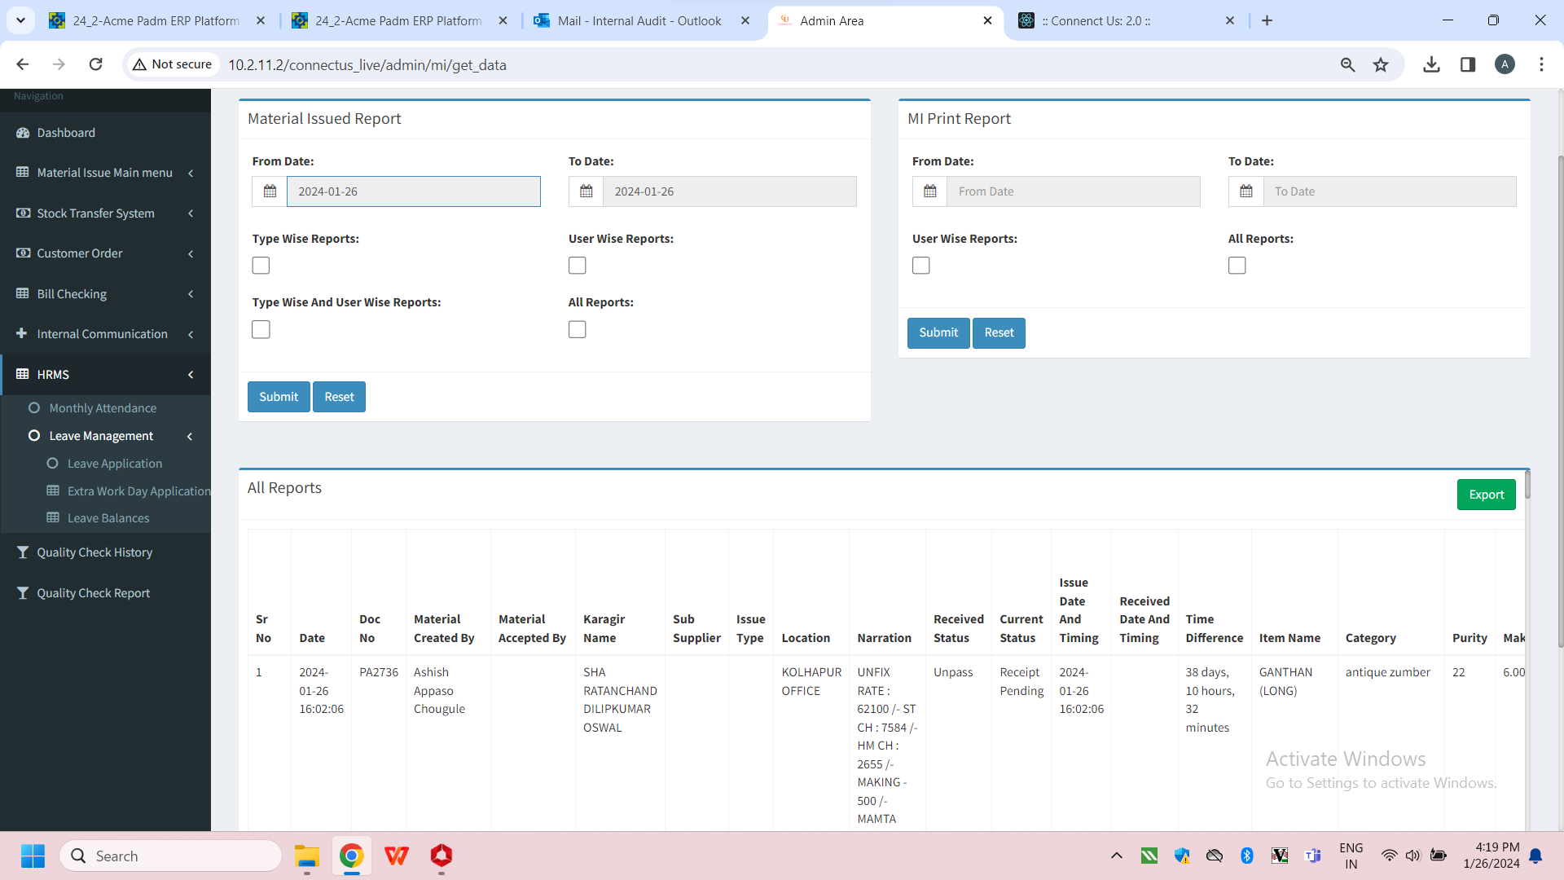
Task: Click the Bill Checking table icon
Action: click(x=22, y=294)
